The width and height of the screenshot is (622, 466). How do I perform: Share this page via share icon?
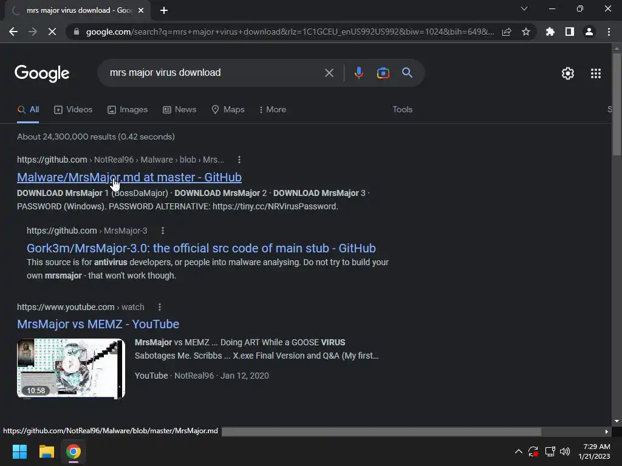507,32
